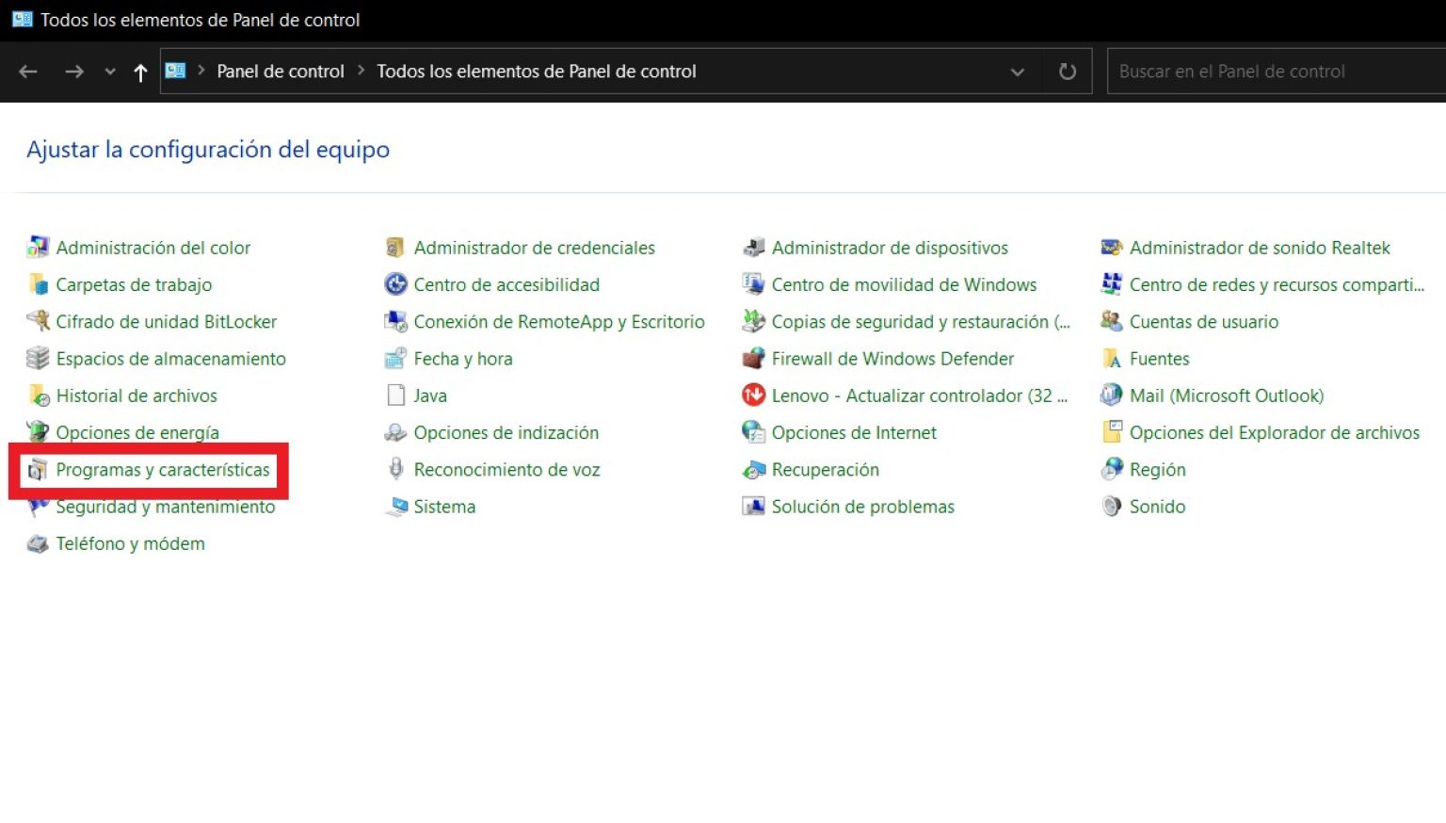1446x823 pixels.
Task: Select Todos los elementos breadcrumb
Action: click(x=537, y=72)
